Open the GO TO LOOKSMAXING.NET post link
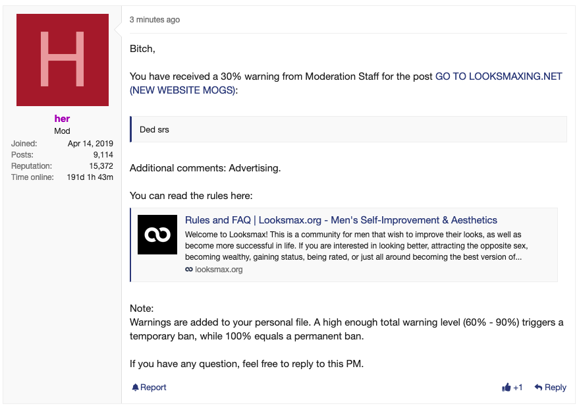The image size is (579, 408). (x=346, y=83)
